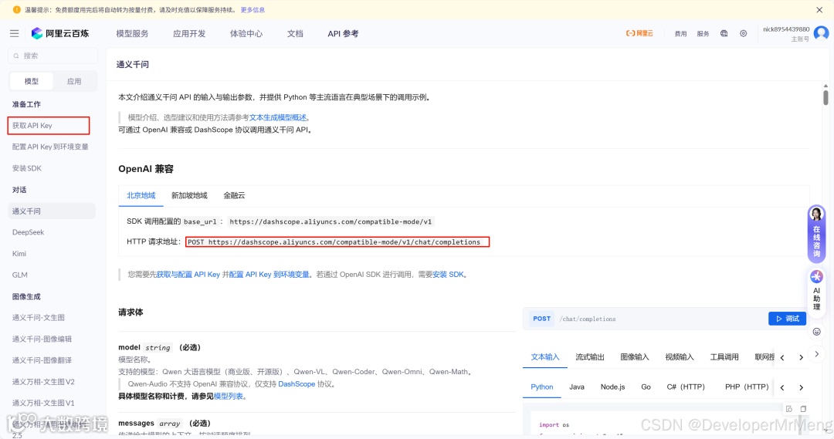The height and width of the screenshot is (439, 834).
Task: Select the Python code tab
Action: pos(542,387)
